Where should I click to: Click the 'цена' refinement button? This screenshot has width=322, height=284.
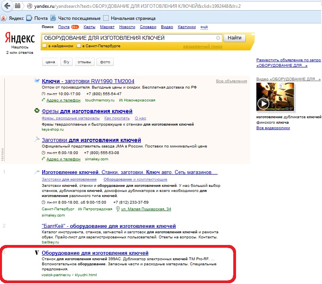click(50, 62)
